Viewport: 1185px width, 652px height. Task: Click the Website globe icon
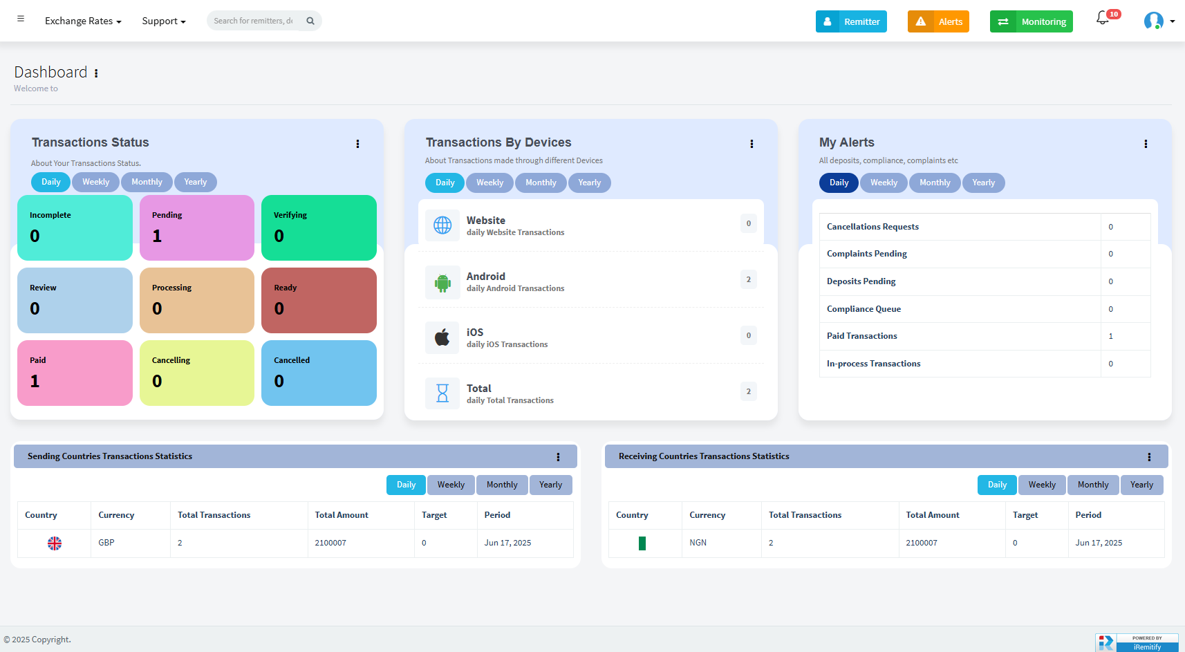pos(442,225)
